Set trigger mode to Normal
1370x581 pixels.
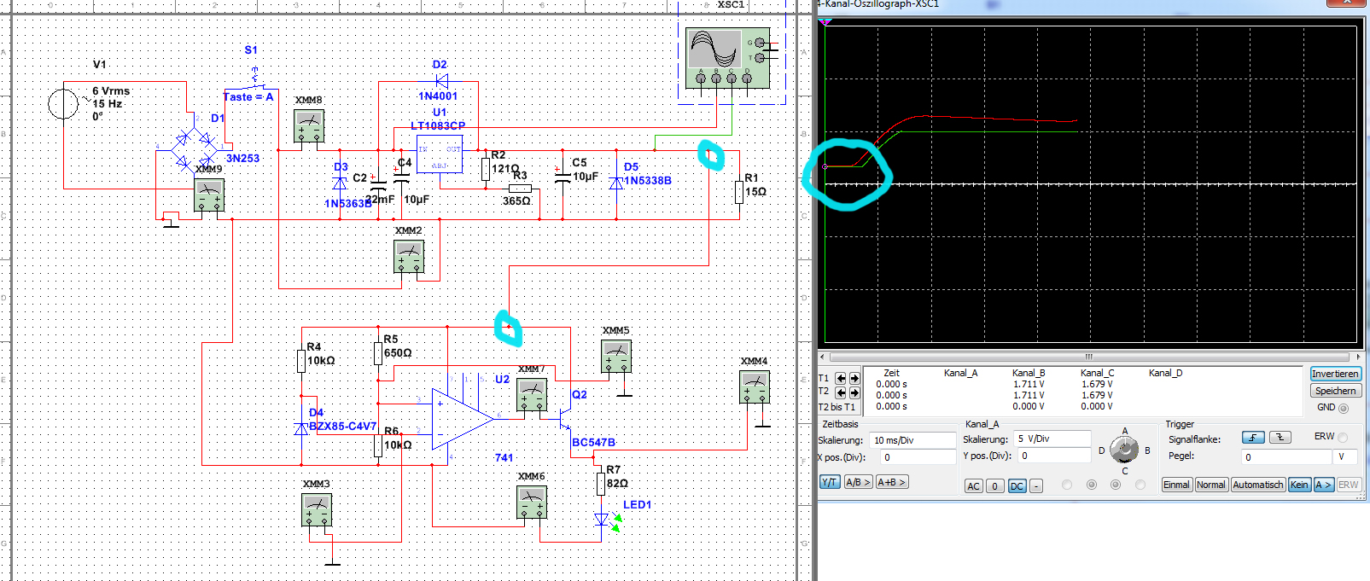coord(1210,485)
